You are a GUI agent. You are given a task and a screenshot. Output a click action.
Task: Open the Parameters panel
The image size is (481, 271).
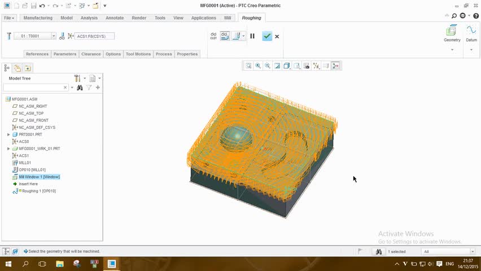[x=65, y=54]
